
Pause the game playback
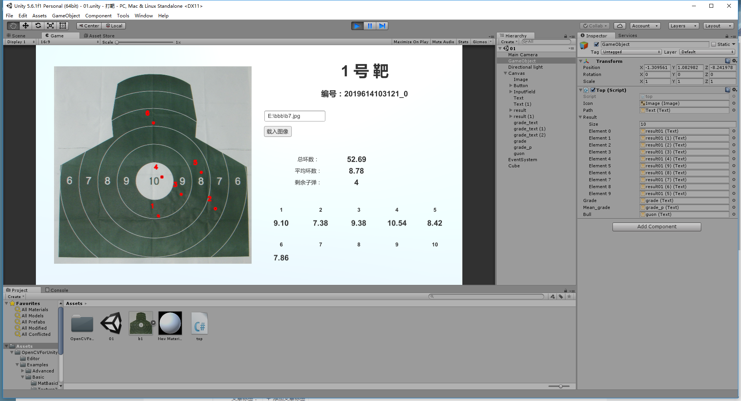click(370, 25)
